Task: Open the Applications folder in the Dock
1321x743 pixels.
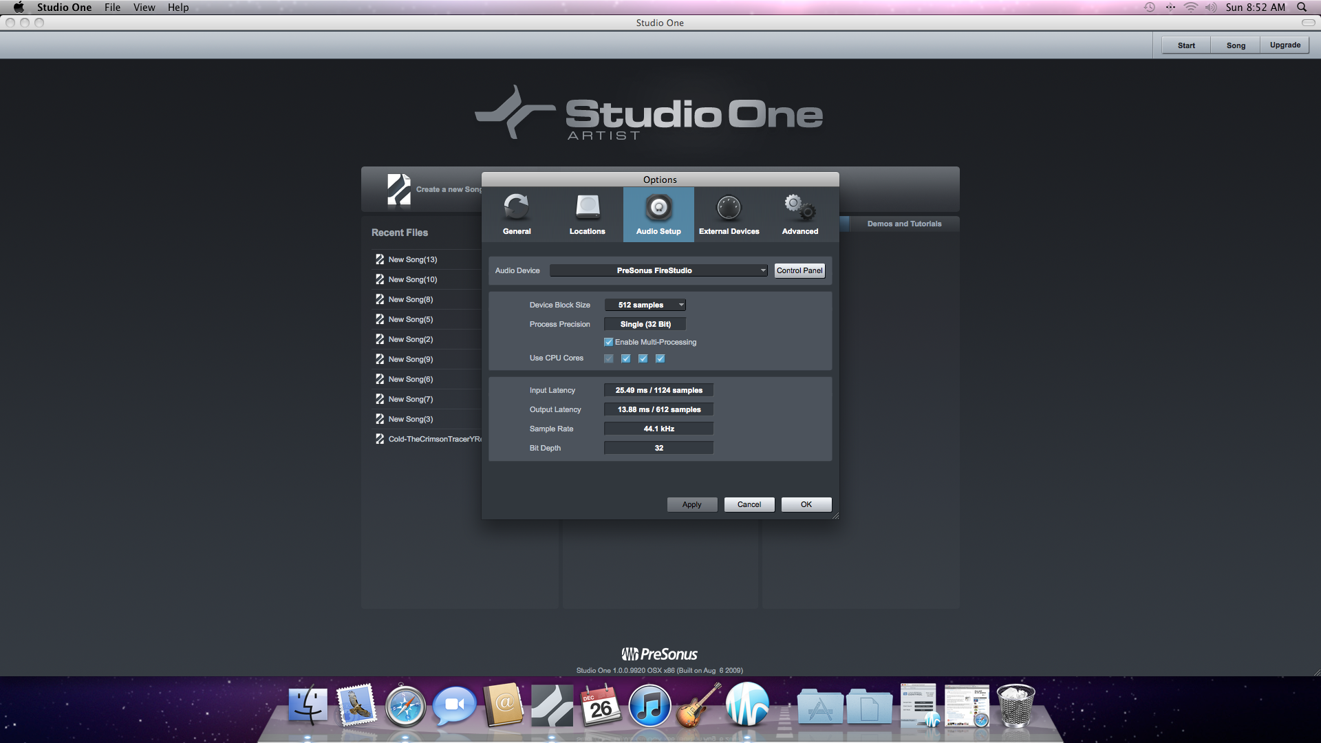Action: (x=820, y=707)
